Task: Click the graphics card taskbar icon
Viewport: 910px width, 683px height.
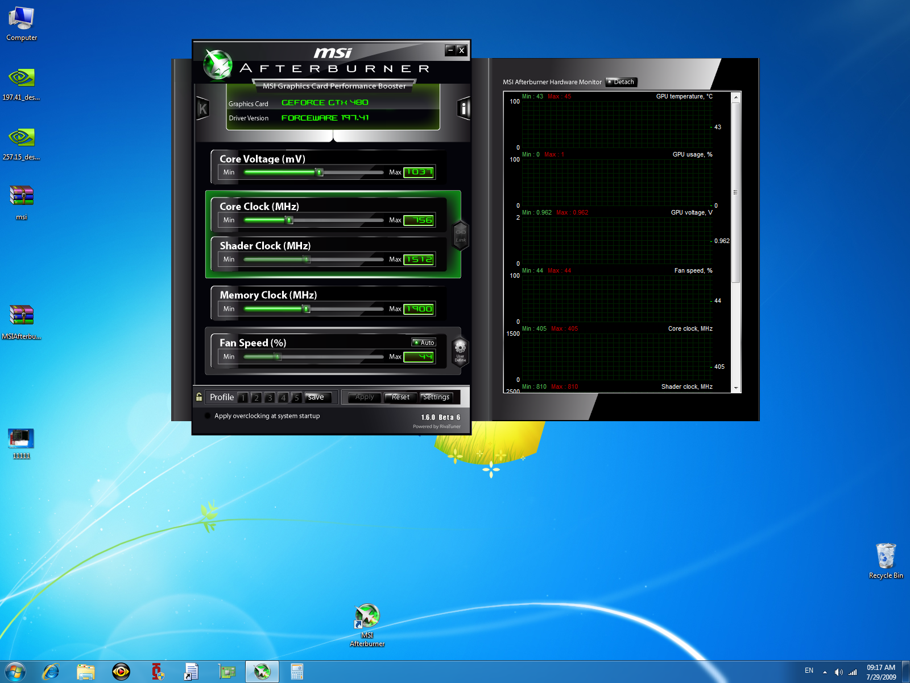Action: coord(227,672)
